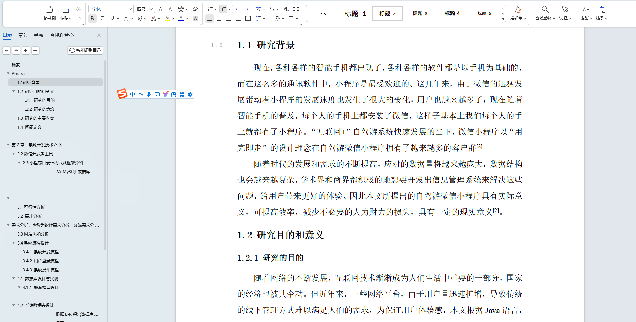Click the sort A-Z icon
This screenshot has width=636, height=322.
pyautogui.click(x=287, y=9)
